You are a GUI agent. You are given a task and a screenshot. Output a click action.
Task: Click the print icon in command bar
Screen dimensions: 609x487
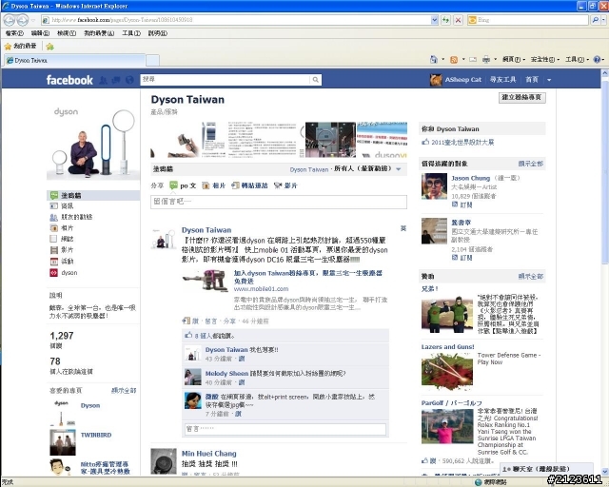486,59
